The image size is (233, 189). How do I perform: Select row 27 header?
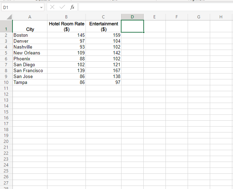[6, 183]
